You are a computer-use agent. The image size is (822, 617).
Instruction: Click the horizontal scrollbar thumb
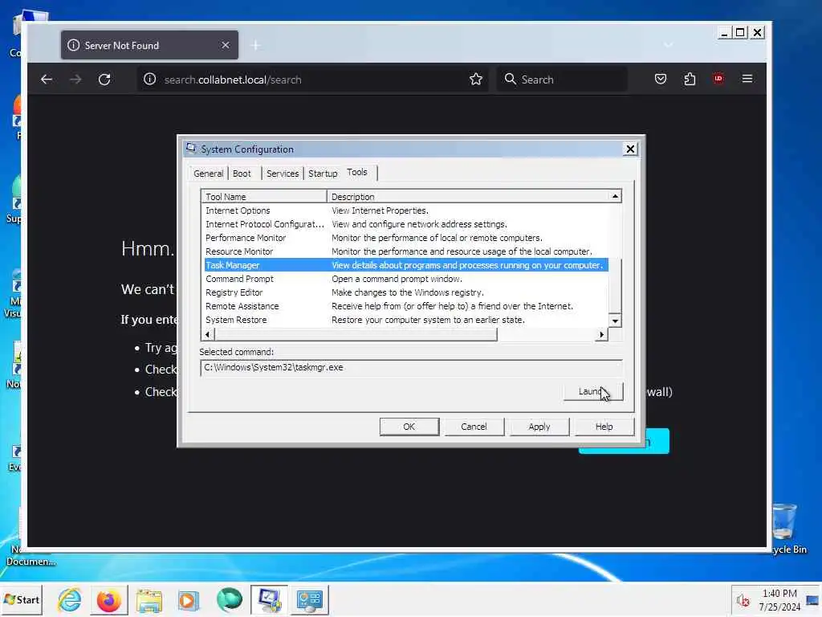coord(356,334)
